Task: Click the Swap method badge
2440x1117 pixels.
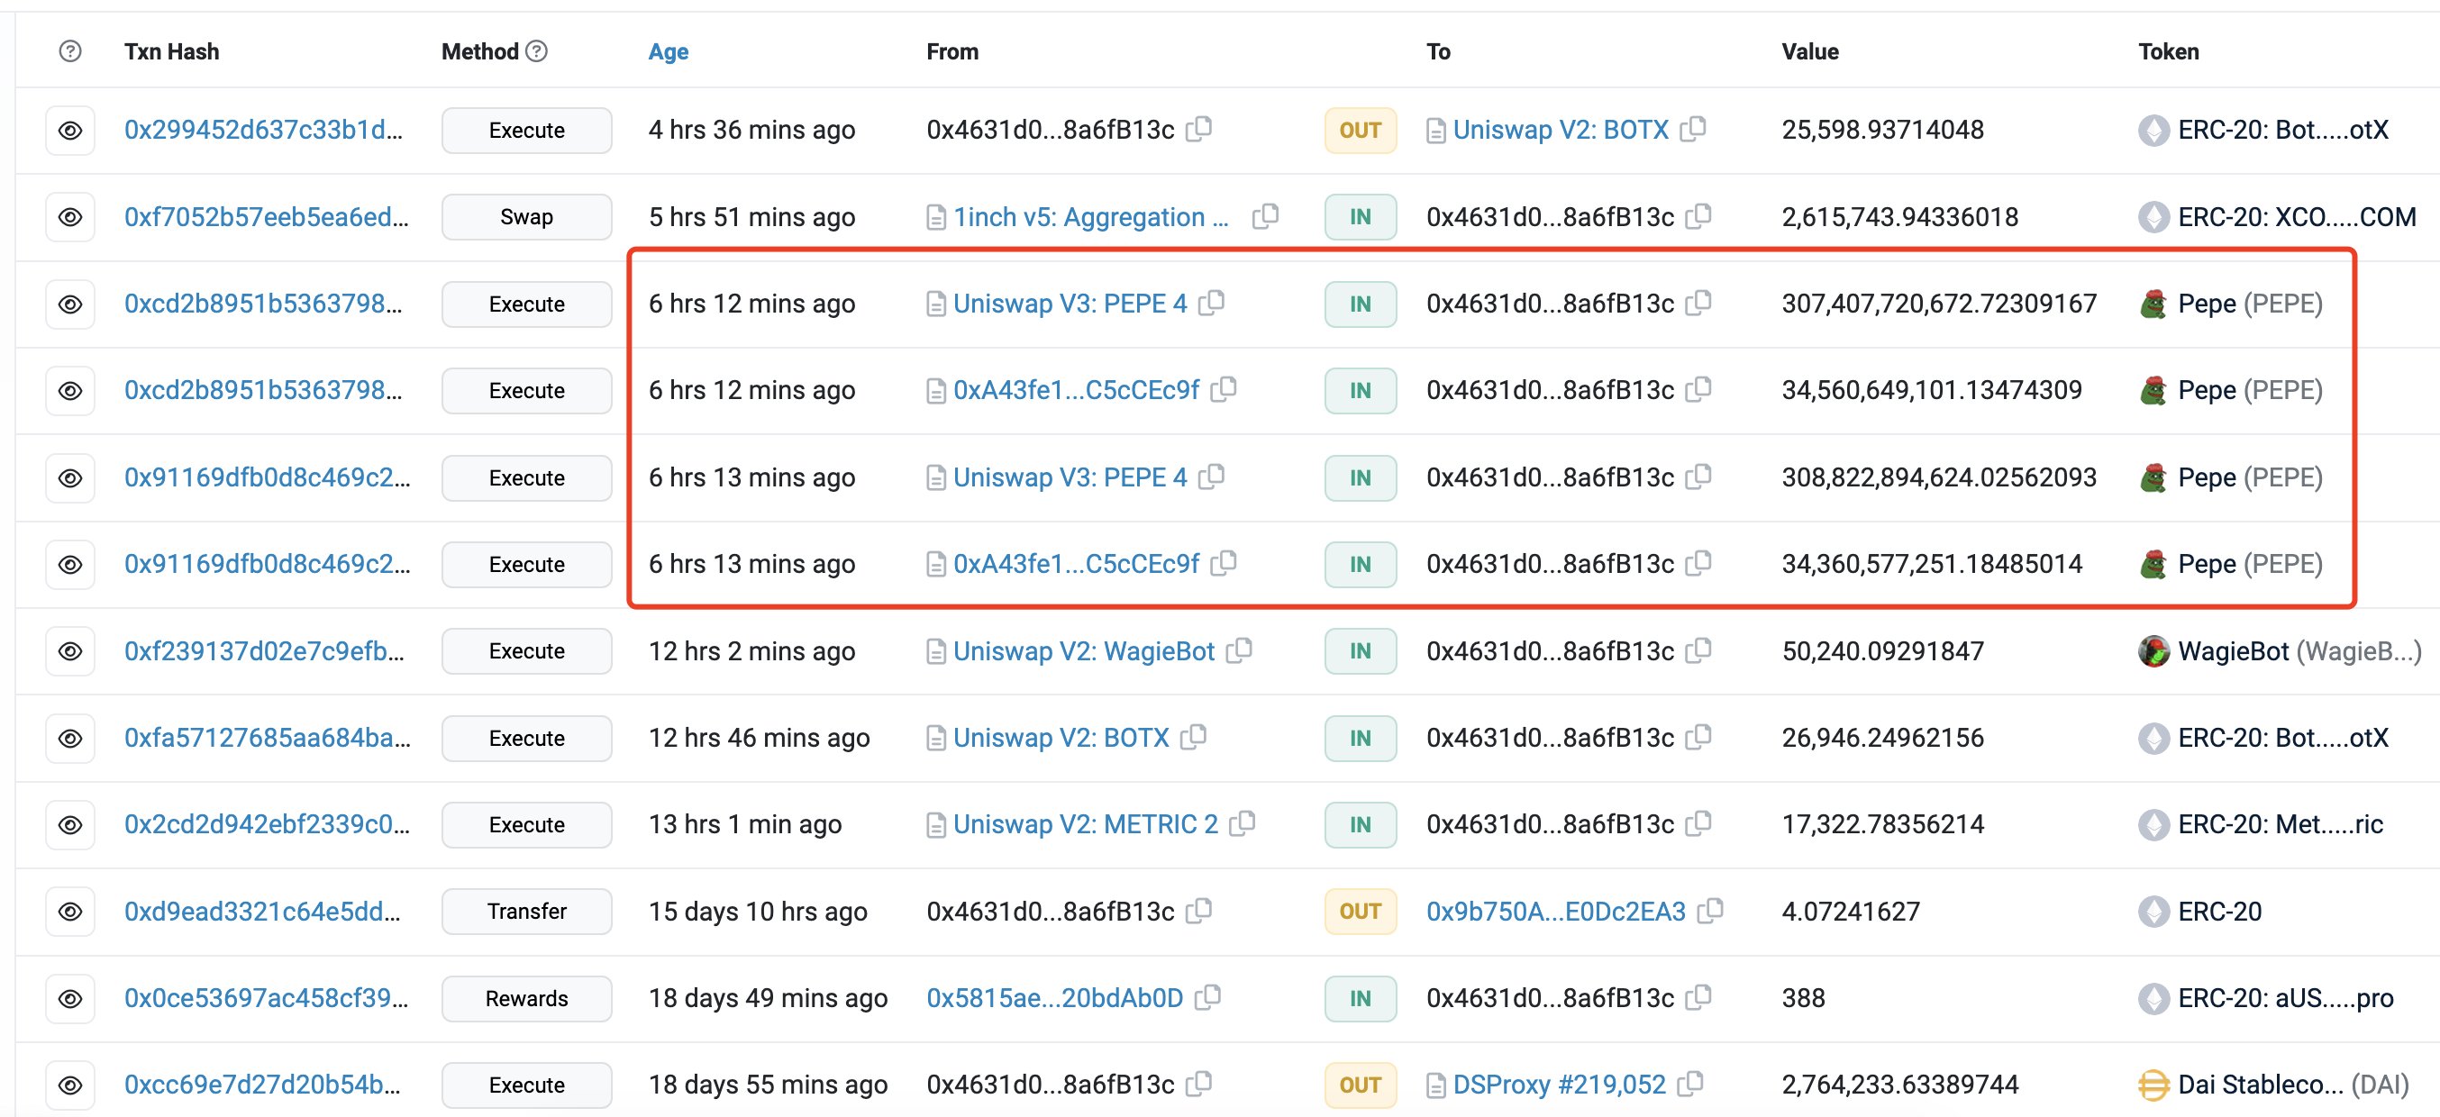Action: tap(526, 217)
